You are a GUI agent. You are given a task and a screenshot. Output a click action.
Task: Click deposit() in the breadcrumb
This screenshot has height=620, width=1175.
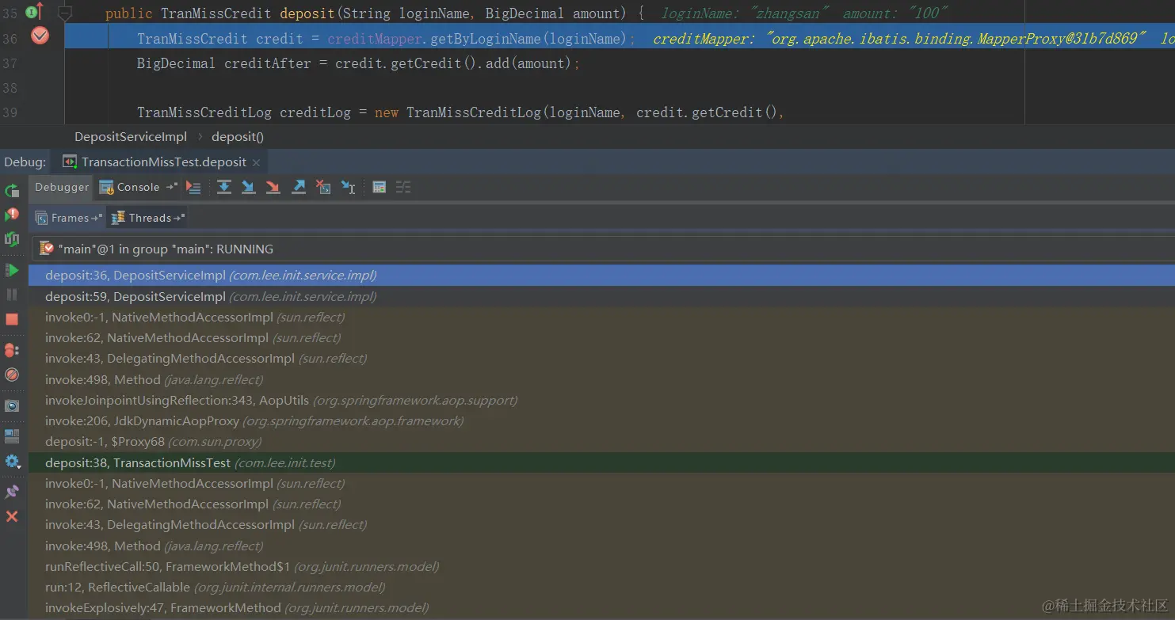click(x=238, y=136)
